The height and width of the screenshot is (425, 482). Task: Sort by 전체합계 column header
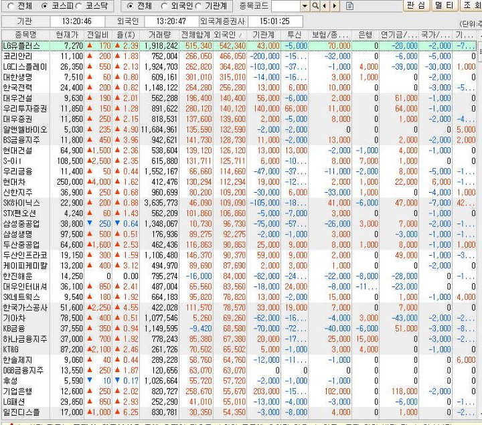195,35
